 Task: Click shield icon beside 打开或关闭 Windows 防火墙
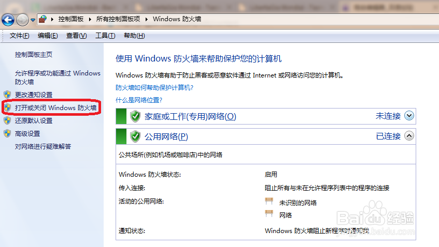(8, 107)
